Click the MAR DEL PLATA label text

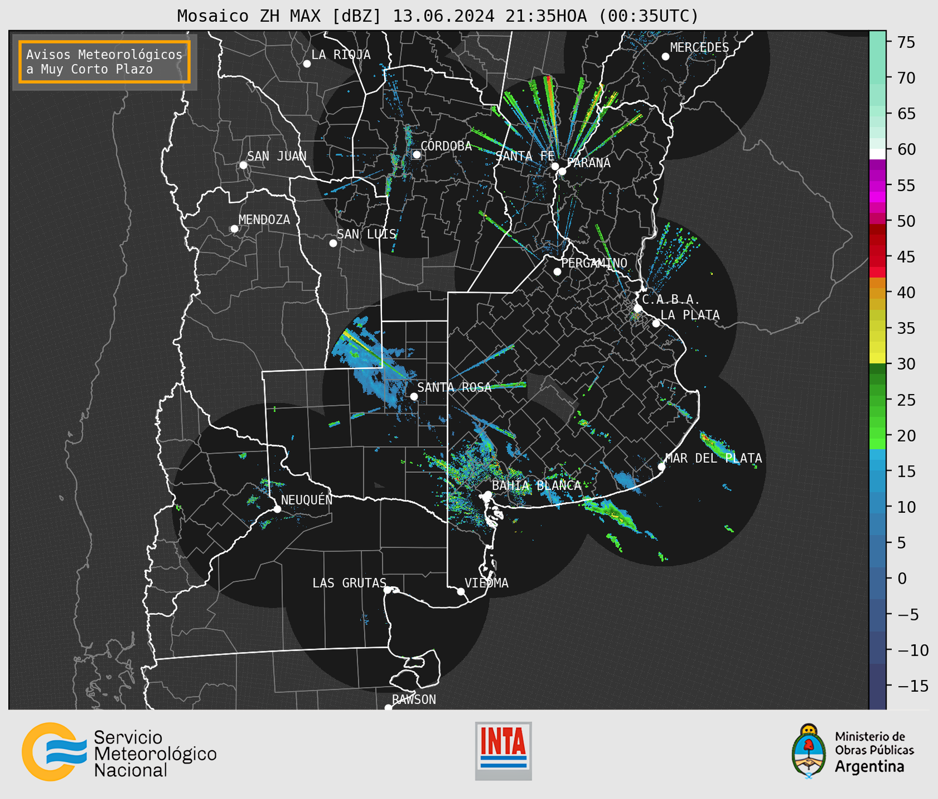713,458
